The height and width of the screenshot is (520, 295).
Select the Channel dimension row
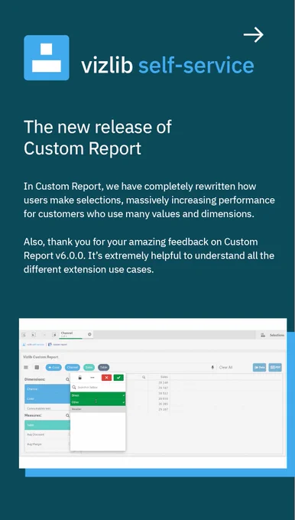(47, 389)
